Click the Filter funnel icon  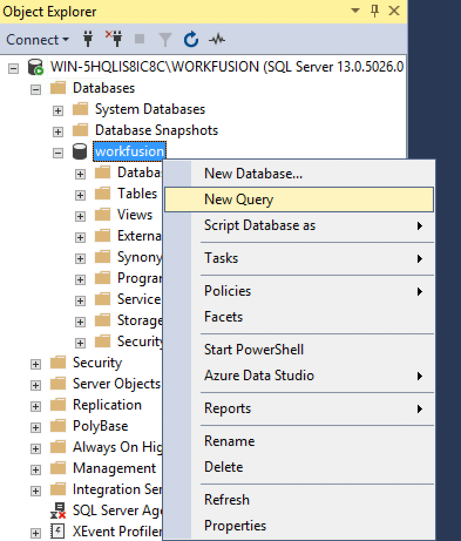coord(165,39)
